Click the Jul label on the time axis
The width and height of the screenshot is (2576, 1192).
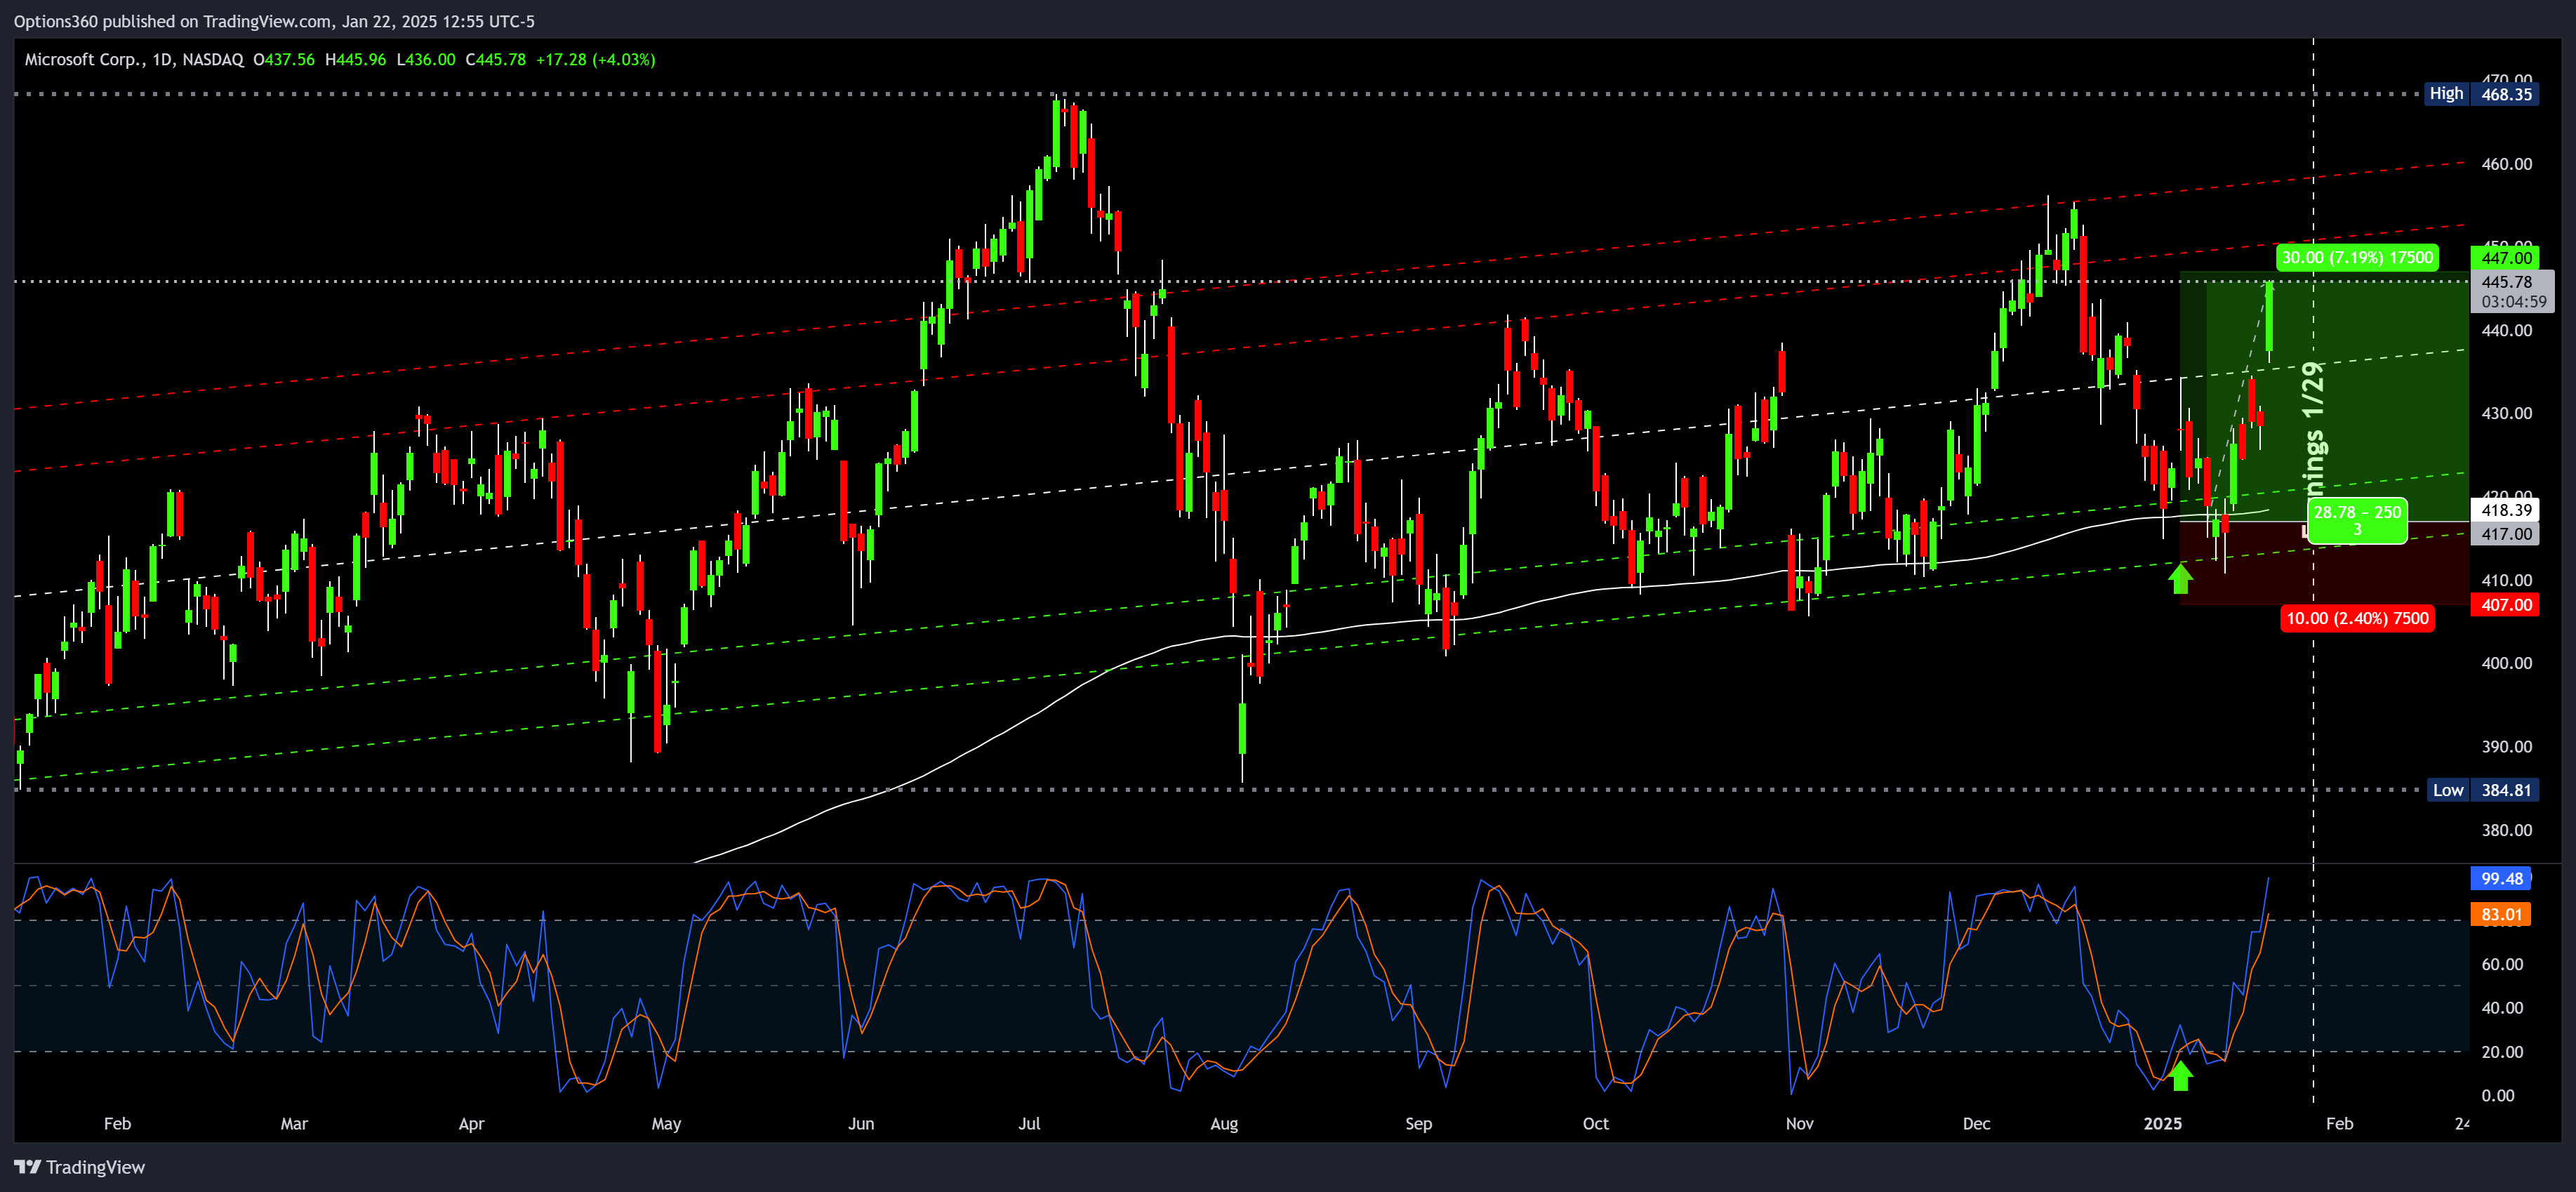(1029, 1124)
